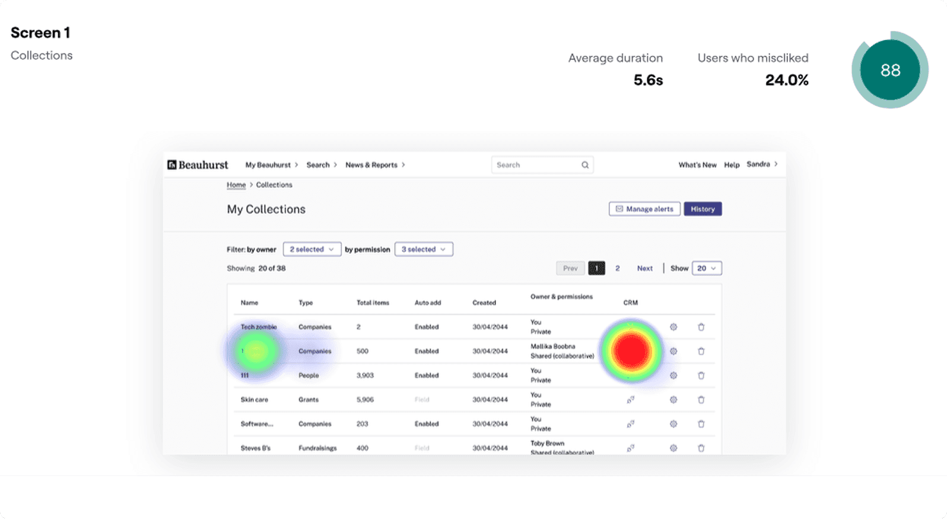Click Next in pagination
Image resolution: width=947 pixels, height=519 pixels.
pyautogui.click(x=645, y=269)
